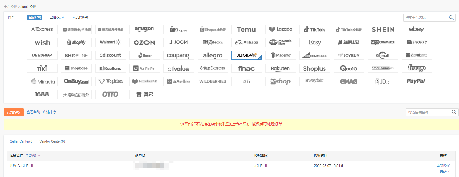Select the fruugo platform logo
Image resolution: width=459 pixels, height=177 pixels.
tap(417, 68)
